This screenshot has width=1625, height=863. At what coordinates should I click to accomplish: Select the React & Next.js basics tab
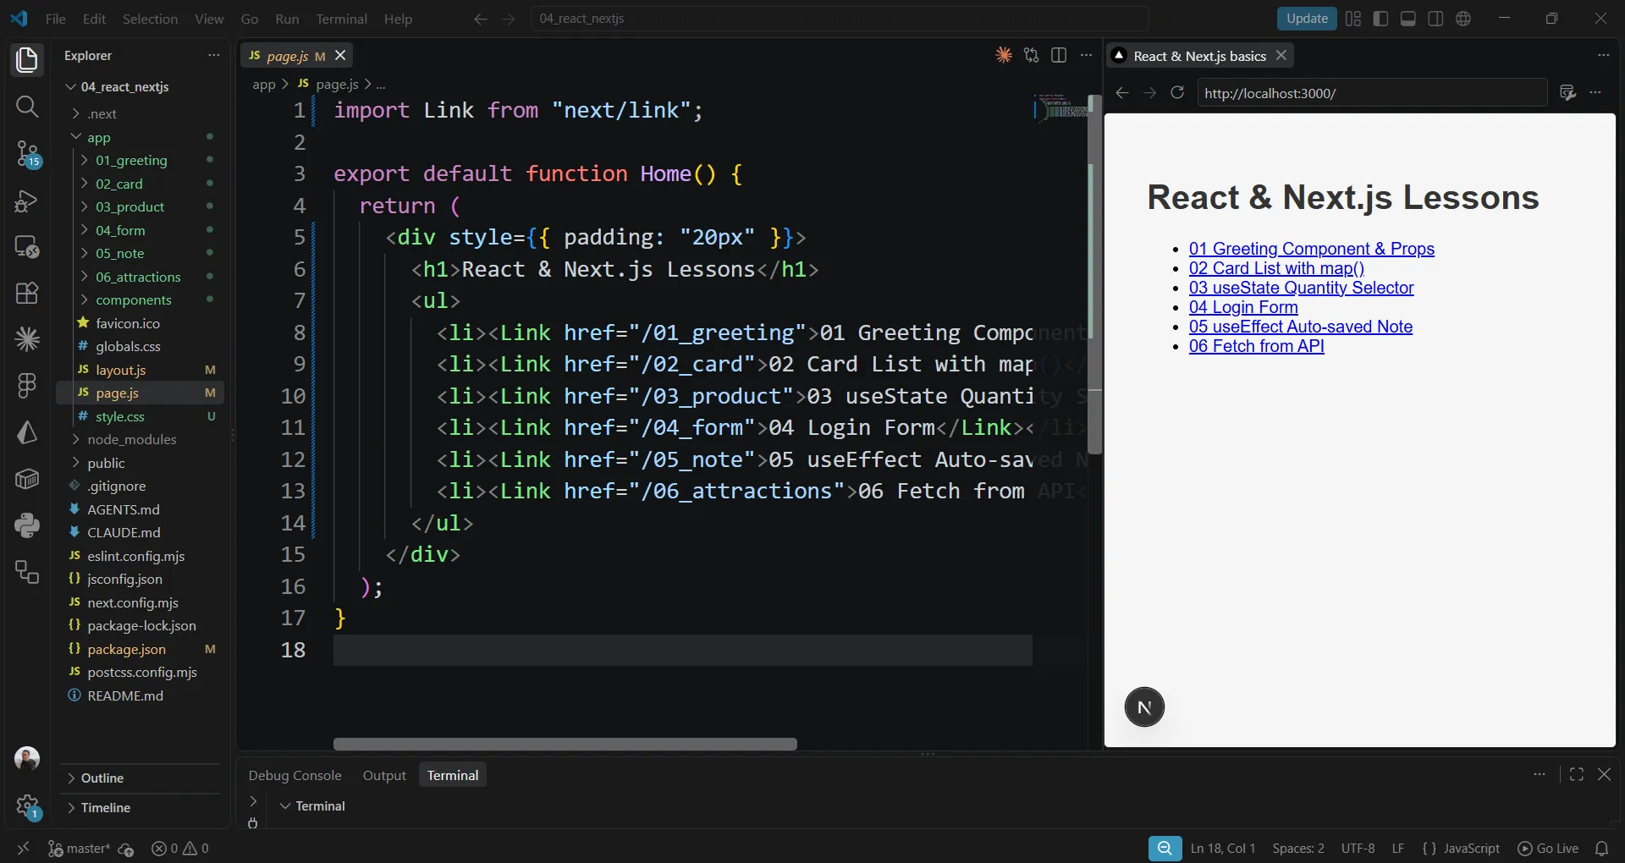point(1199,56)
